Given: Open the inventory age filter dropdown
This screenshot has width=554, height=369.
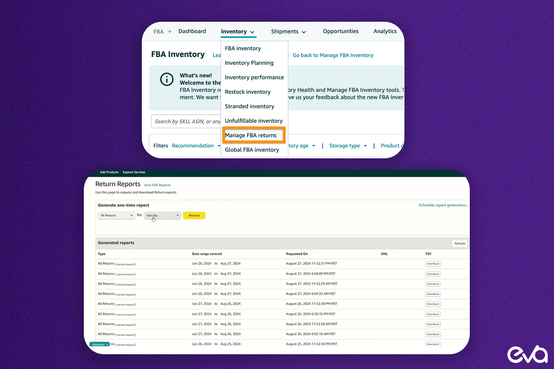Looking at the screenshot, I should pos(302,145).
